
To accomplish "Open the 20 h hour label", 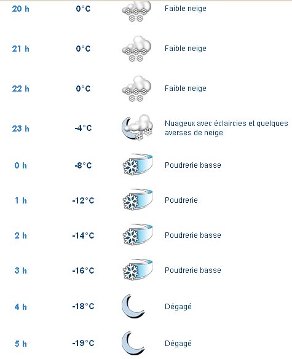I will coord(21,9).
